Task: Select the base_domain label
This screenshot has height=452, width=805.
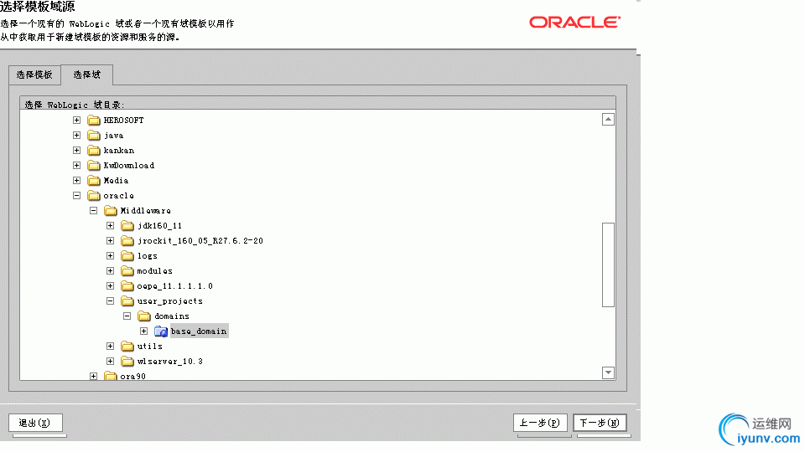Action: 199,331
